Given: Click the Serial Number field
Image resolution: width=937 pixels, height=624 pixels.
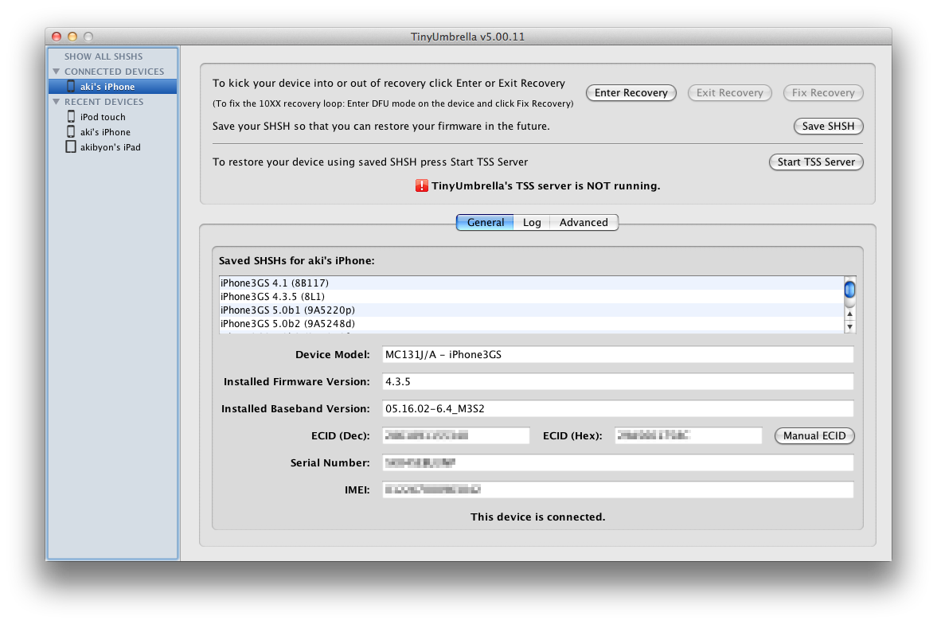Looking at the screenshot, I should 617,462.
